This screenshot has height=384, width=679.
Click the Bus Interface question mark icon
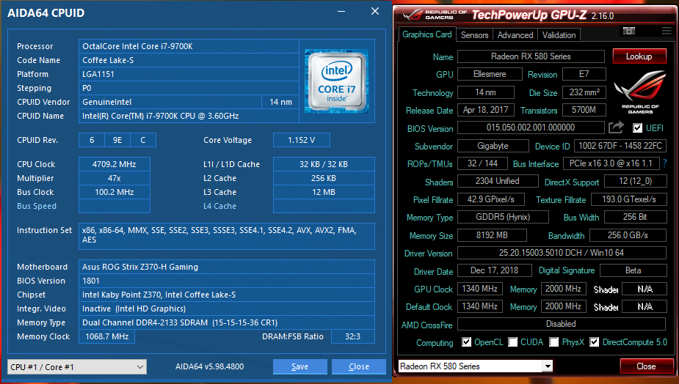click(x=664, y=163)
